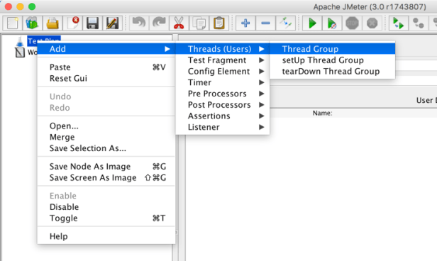
Task: Choose Help from context menu
Action: click(106, 236)
